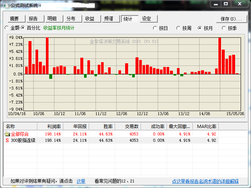Sort by the 年回报 column header
Screen dimensions: 251x188
[76, 127]
